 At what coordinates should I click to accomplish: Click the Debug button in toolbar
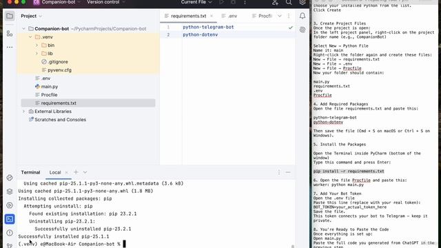pyautogui.click(x=233, y=2)
